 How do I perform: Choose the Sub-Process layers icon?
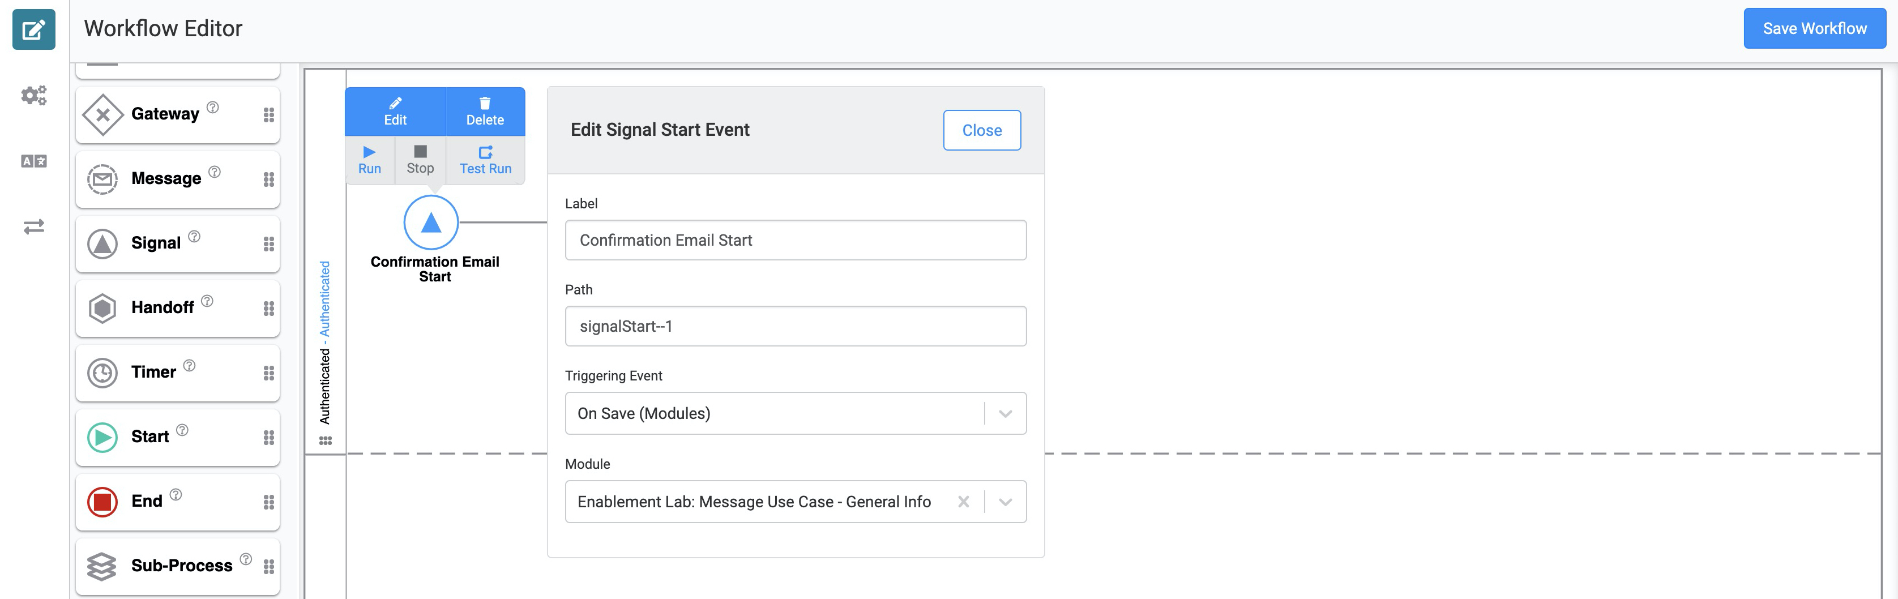click(x=102, y=567)
